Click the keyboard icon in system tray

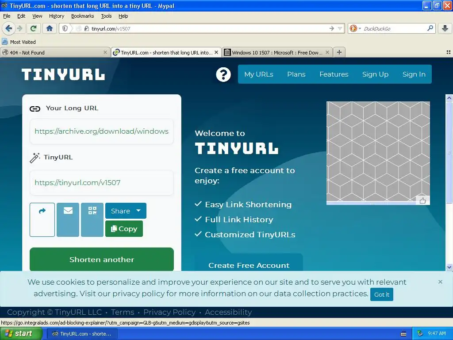pos(403,334)
